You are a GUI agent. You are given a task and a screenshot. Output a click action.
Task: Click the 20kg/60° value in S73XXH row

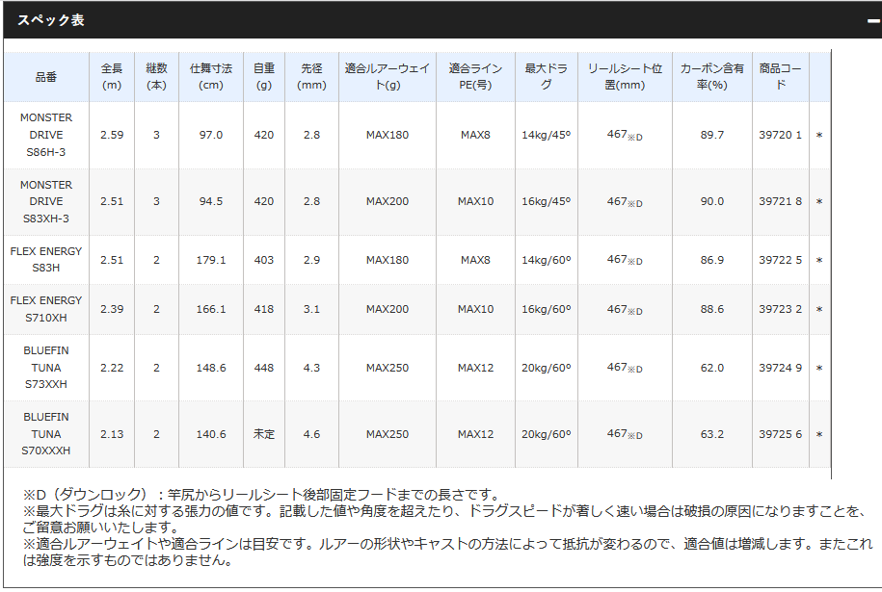(547, 368)
